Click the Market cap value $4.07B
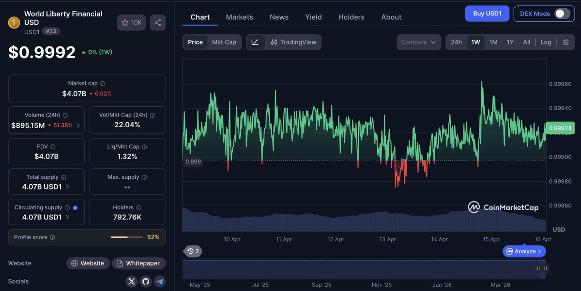This screenshot has height=291, width=581. tap(74, 93)
